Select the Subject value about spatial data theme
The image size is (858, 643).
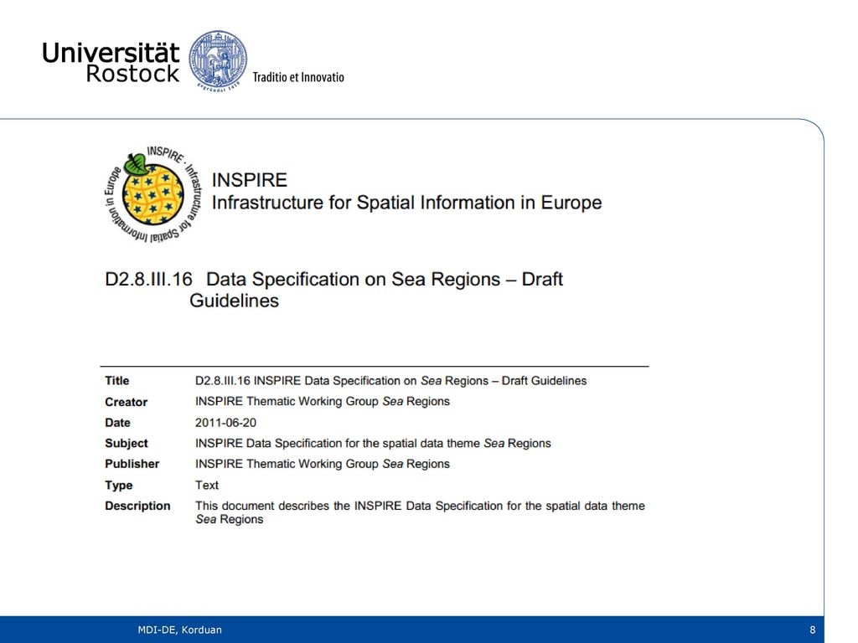(x=373, y=443)
